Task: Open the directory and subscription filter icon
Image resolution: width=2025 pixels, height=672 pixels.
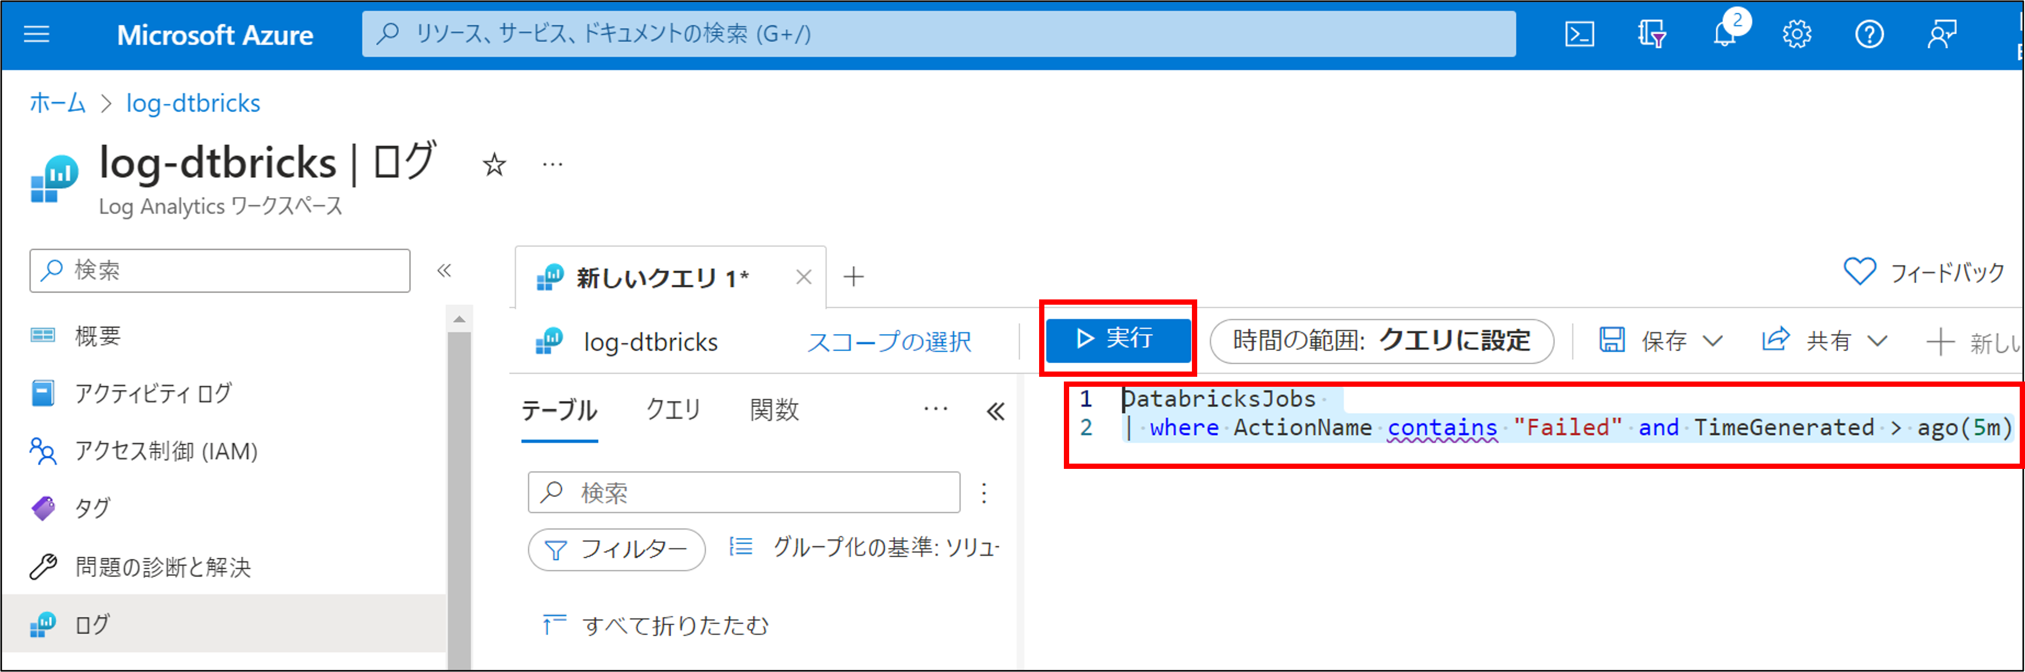Action: pos(1651,35)
